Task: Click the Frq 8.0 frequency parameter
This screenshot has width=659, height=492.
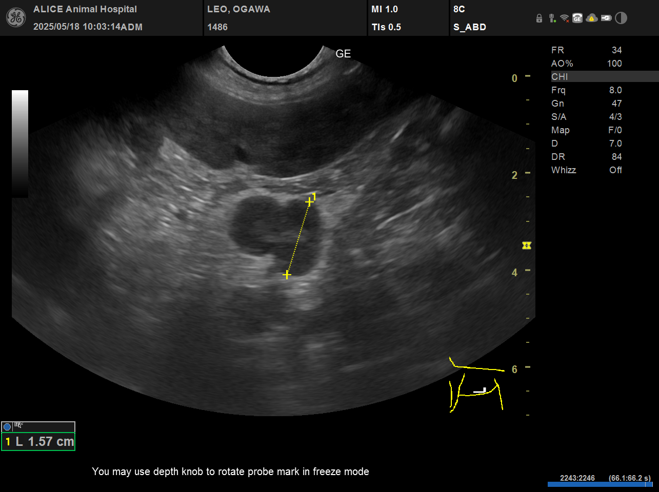Action: point(586,90)
